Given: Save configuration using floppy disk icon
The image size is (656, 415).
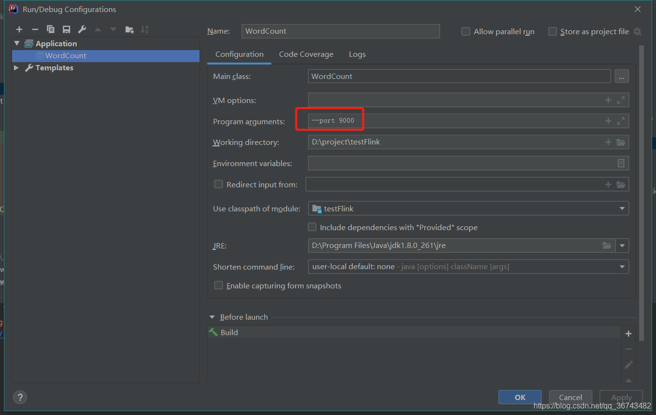Looking at the screenshot, I should tap(67, 29).
